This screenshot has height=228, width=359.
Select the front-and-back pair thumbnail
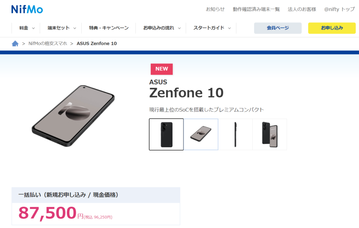270,134
